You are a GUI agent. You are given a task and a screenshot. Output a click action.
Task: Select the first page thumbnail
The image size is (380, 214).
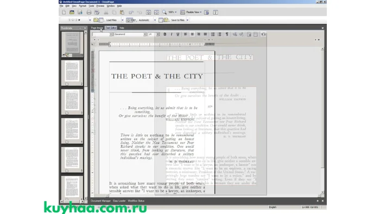(x=72, y=45)
